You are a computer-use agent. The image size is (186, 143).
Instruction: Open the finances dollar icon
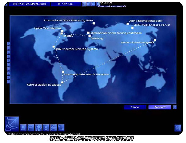(x=46, y=127)
